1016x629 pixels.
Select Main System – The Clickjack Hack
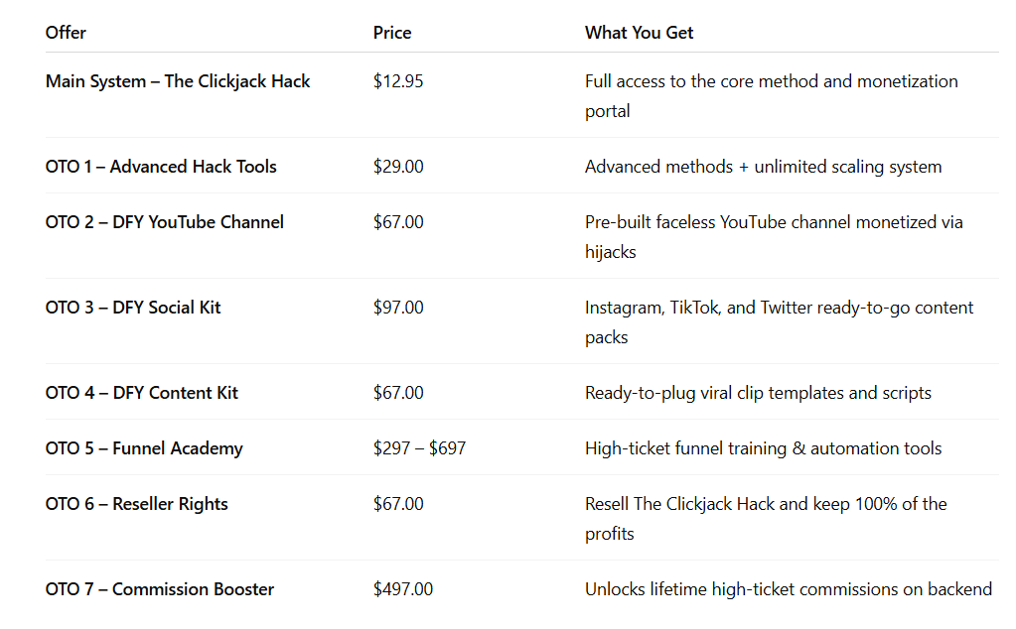[x=178, y=81]
